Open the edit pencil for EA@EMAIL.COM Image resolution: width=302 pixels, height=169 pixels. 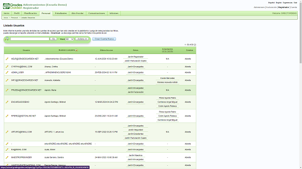click(7, 149)
